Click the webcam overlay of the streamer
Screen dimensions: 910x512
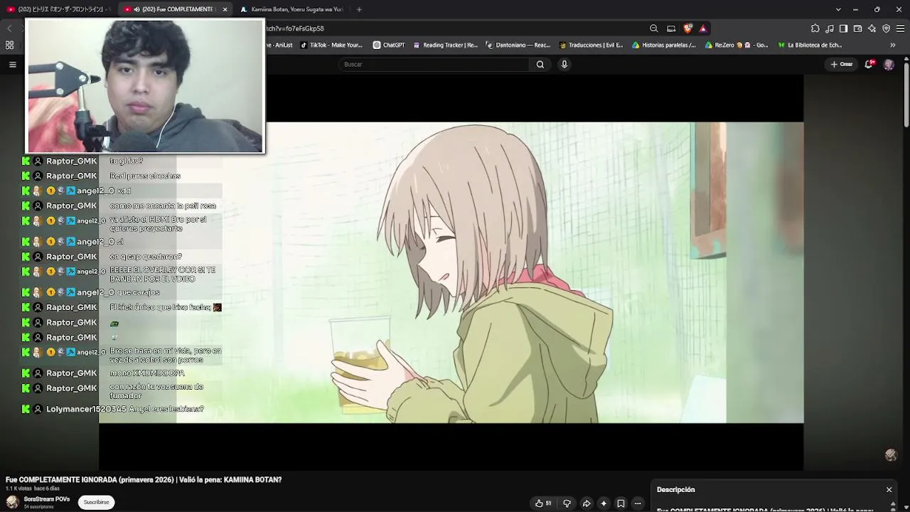click(145, 86)
